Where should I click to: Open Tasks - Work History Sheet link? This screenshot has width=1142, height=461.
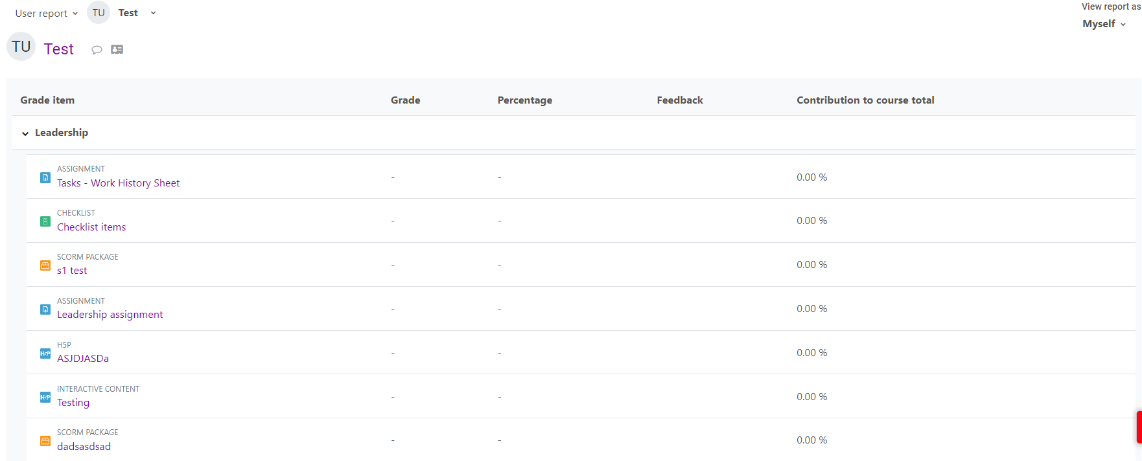point(119,183)
